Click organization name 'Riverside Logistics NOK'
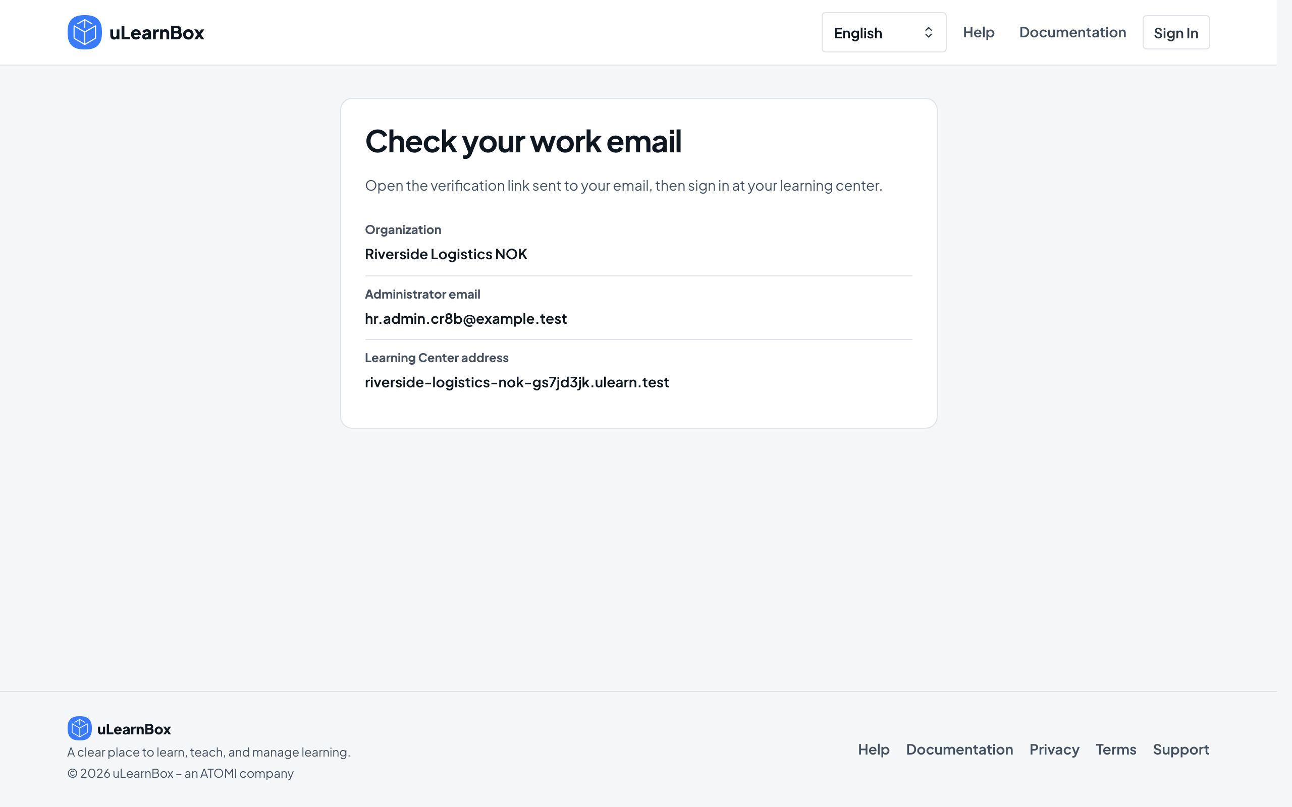Image resolution: width=1292 pixels, height=807 pixels. click(x=446, y=254)
